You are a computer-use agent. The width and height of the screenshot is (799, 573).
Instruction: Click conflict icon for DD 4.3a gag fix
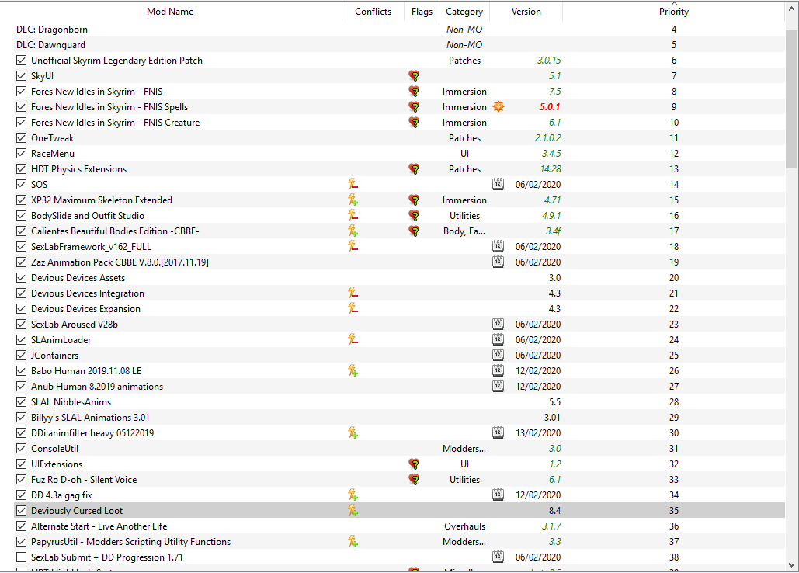[353, 495]
